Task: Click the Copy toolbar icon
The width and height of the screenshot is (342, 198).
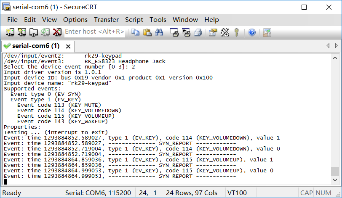Action: [x=136, y=32]
